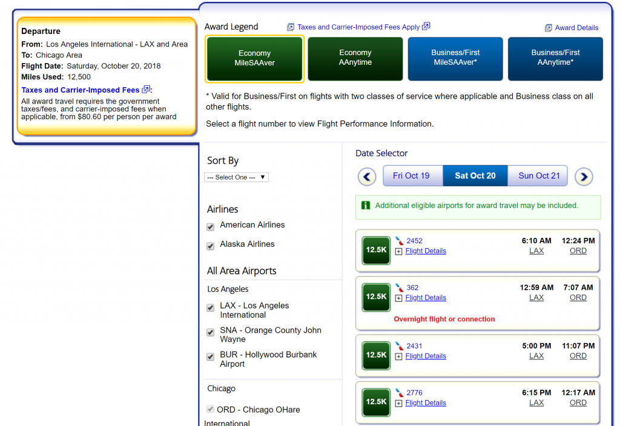Click LAX under 6:10 AM departure
This screenshot has height=426, width=620.
(536, 251)
